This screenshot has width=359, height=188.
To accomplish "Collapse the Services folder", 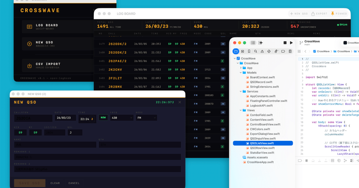I will 241,92.
